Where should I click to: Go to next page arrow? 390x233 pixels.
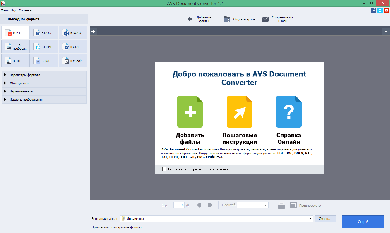click(210, 205)
